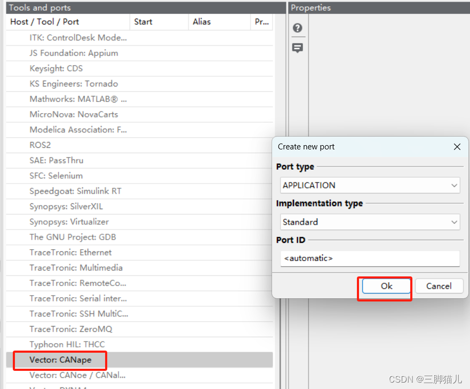Select ITK: ControlDesk Mode... row
The width and height of the screenshot is (470, 389).
pyautogui.click(x=139, y=38)
